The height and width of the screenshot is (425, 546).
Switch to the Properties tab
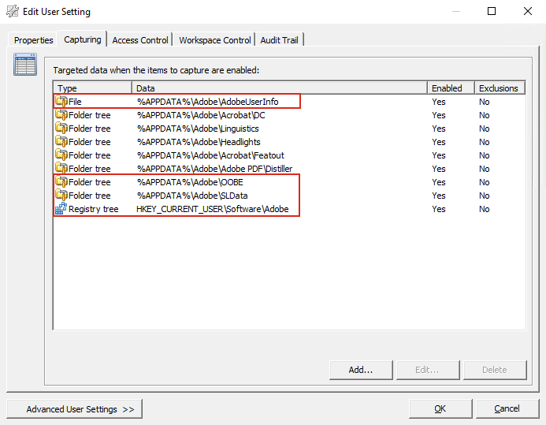[x=34, y=40]
